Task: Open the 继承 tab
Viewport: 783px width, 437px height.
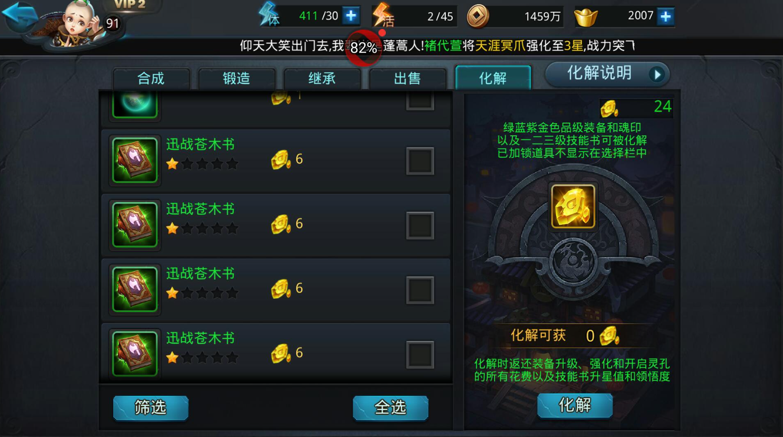Action: [322, 79]
